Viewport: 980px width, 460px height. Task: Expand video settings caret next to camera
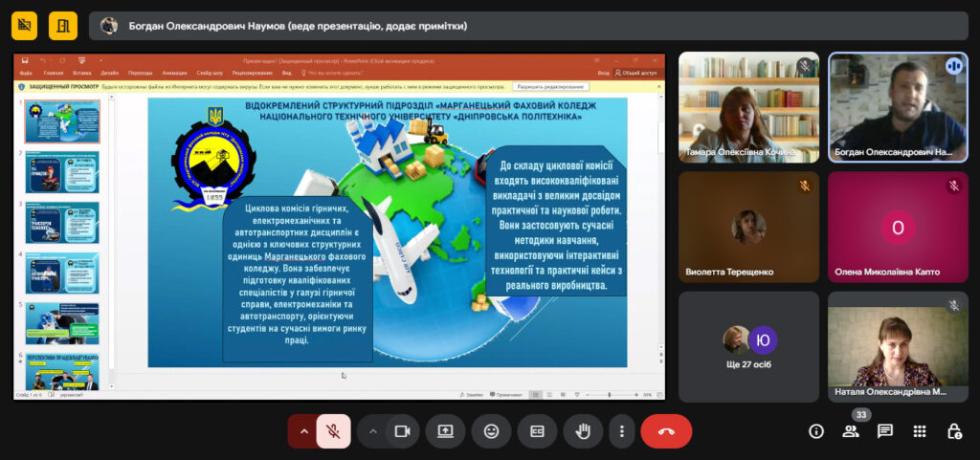pos(373,431)
